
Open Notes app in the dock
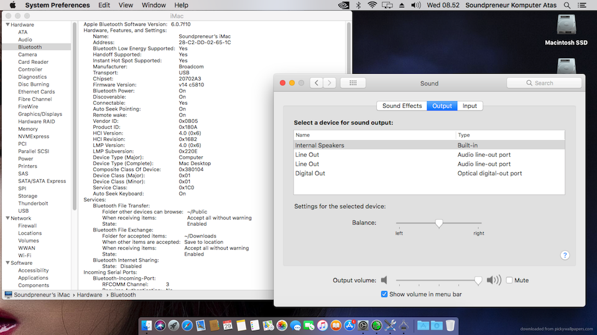coord(241,326)
